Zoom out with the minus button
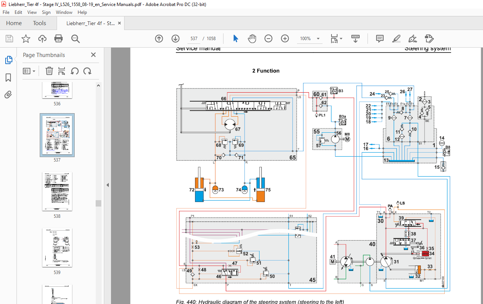Viewport: 483px width, 304px height. point(268,39)
